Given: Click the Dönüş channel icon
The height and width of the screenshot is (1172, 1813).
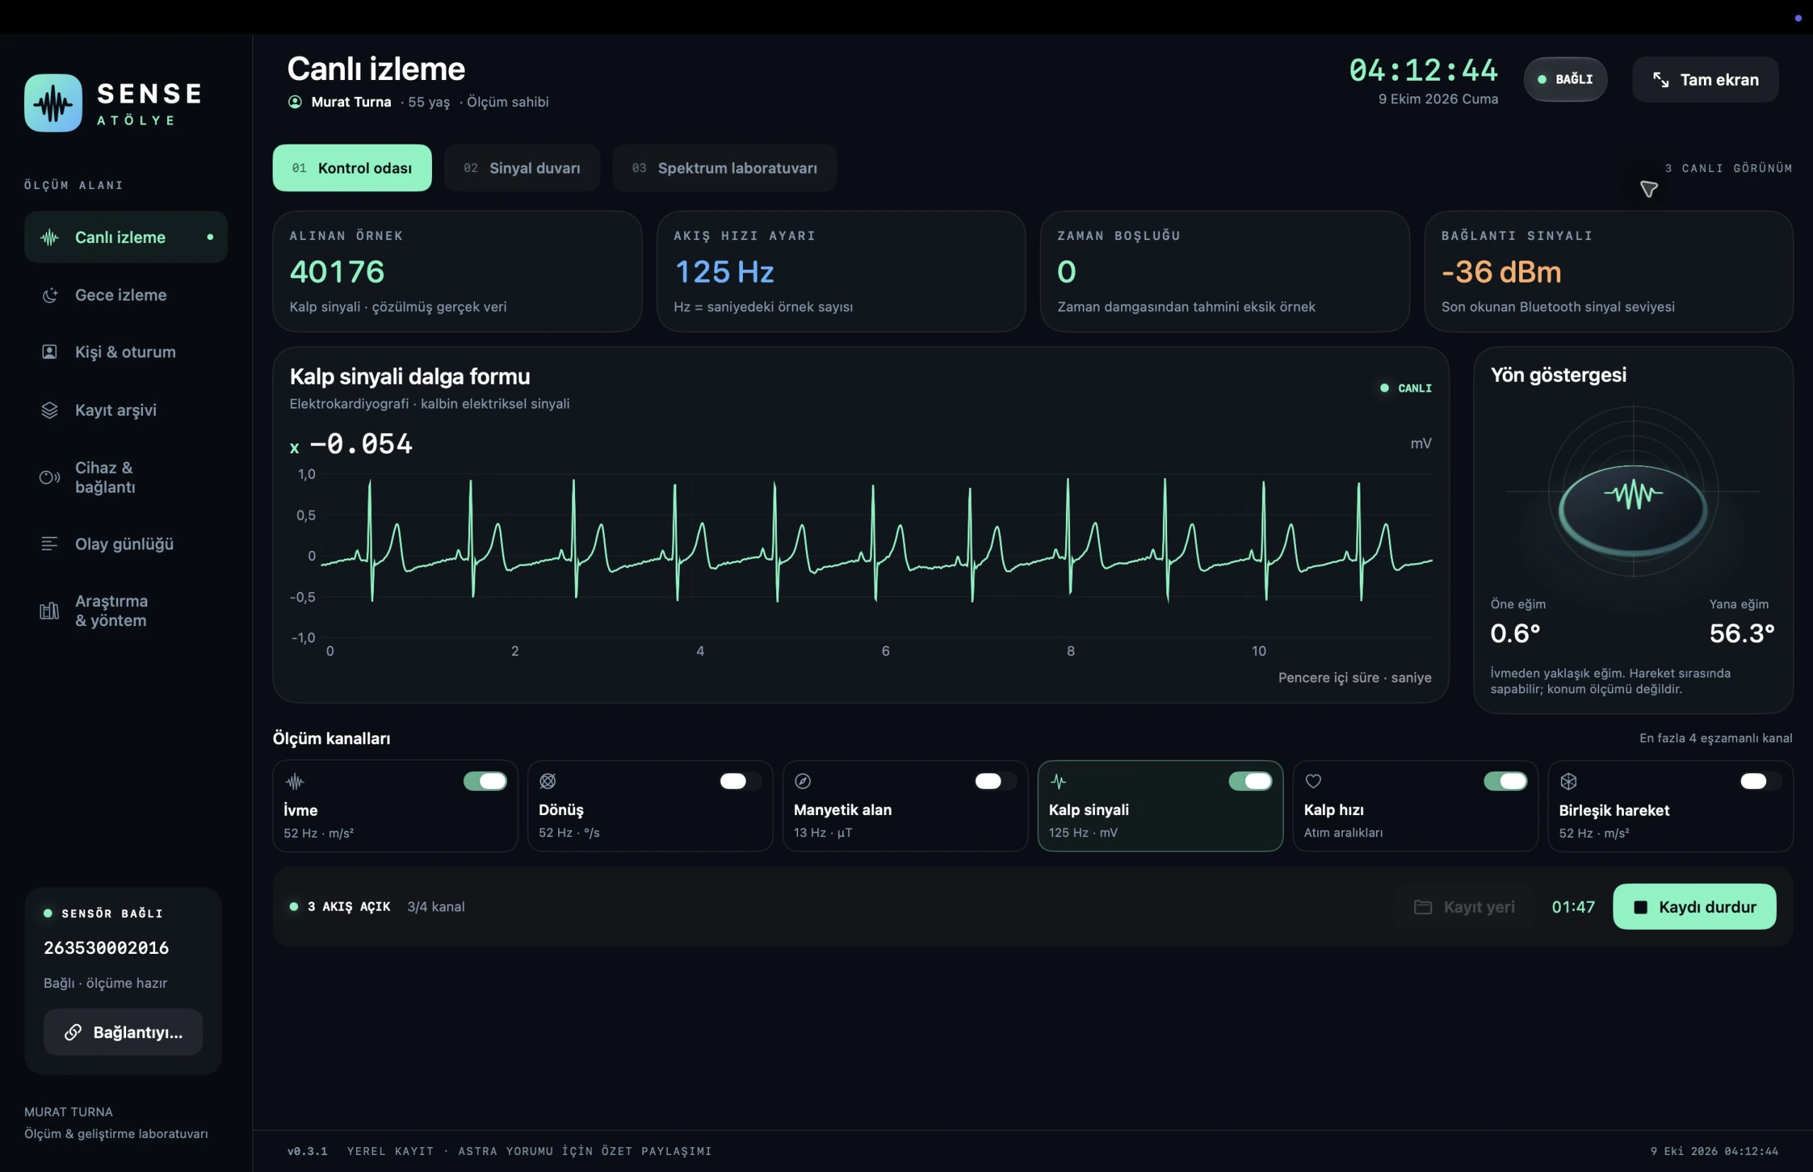Looking at the screenshot, I should coord(548,781).
